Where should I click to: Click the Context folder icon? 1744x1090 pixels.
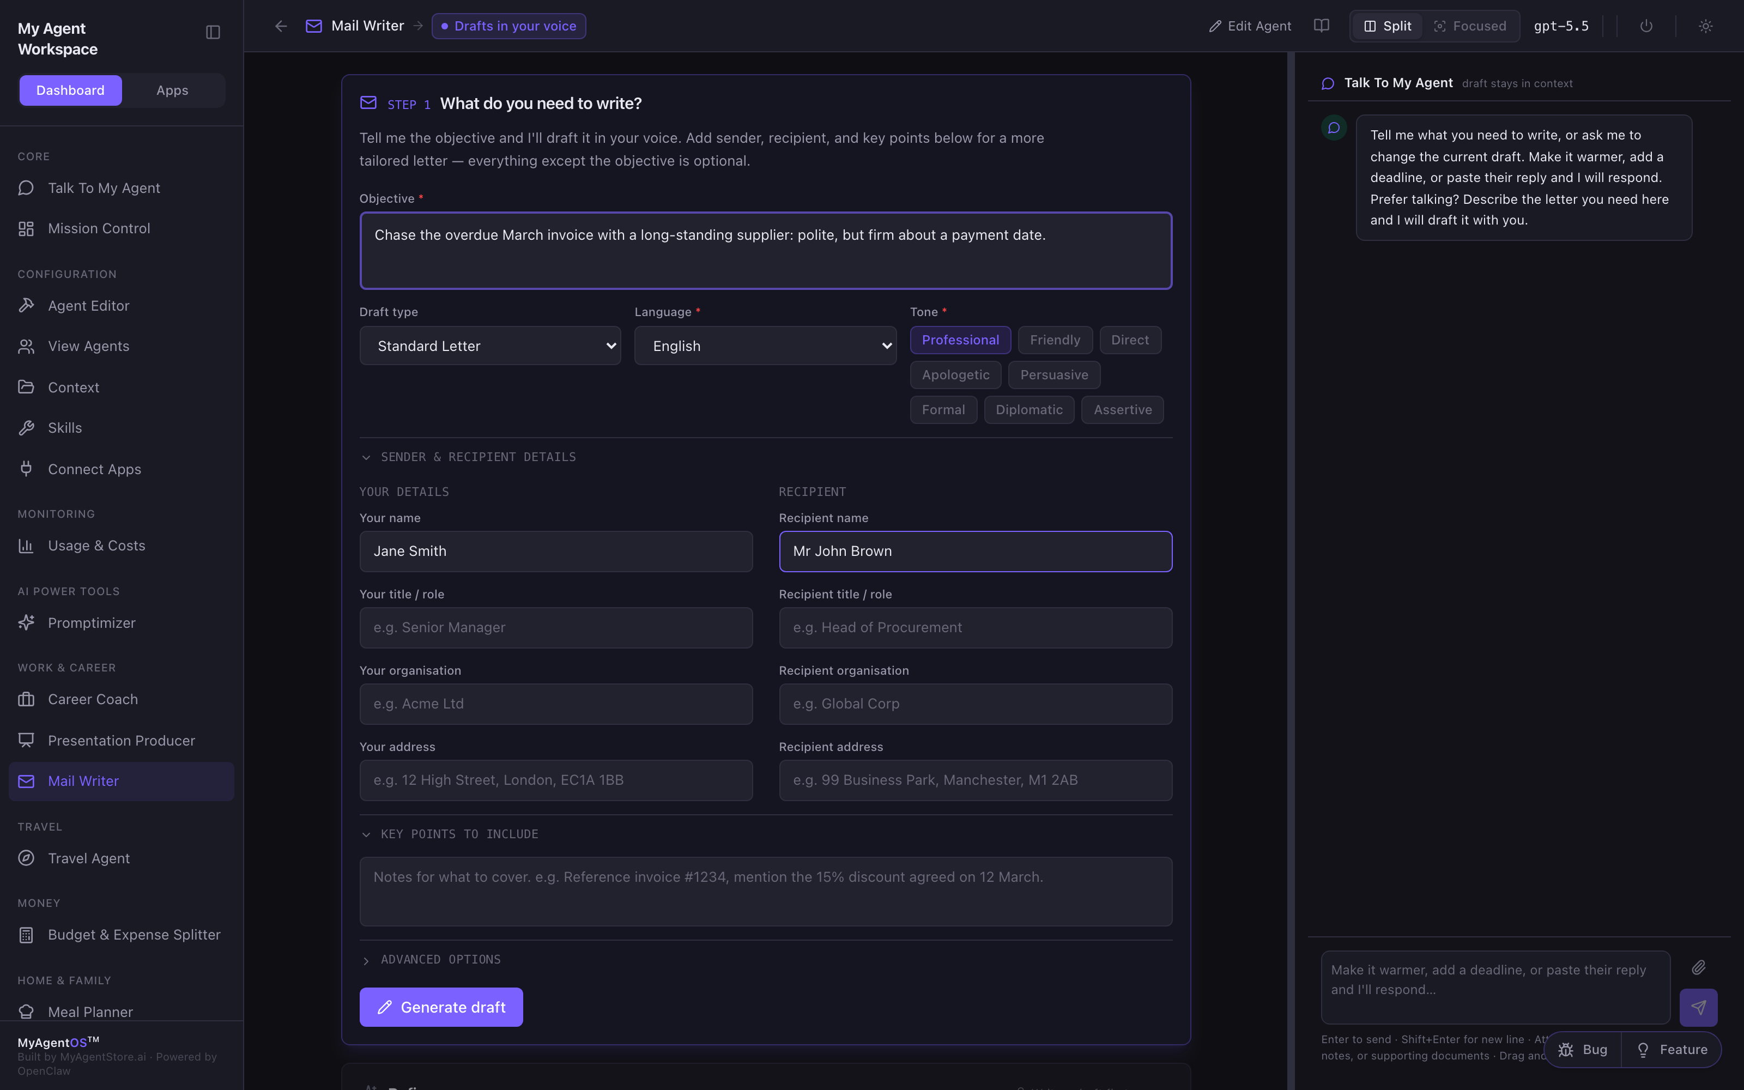(26, 387)
